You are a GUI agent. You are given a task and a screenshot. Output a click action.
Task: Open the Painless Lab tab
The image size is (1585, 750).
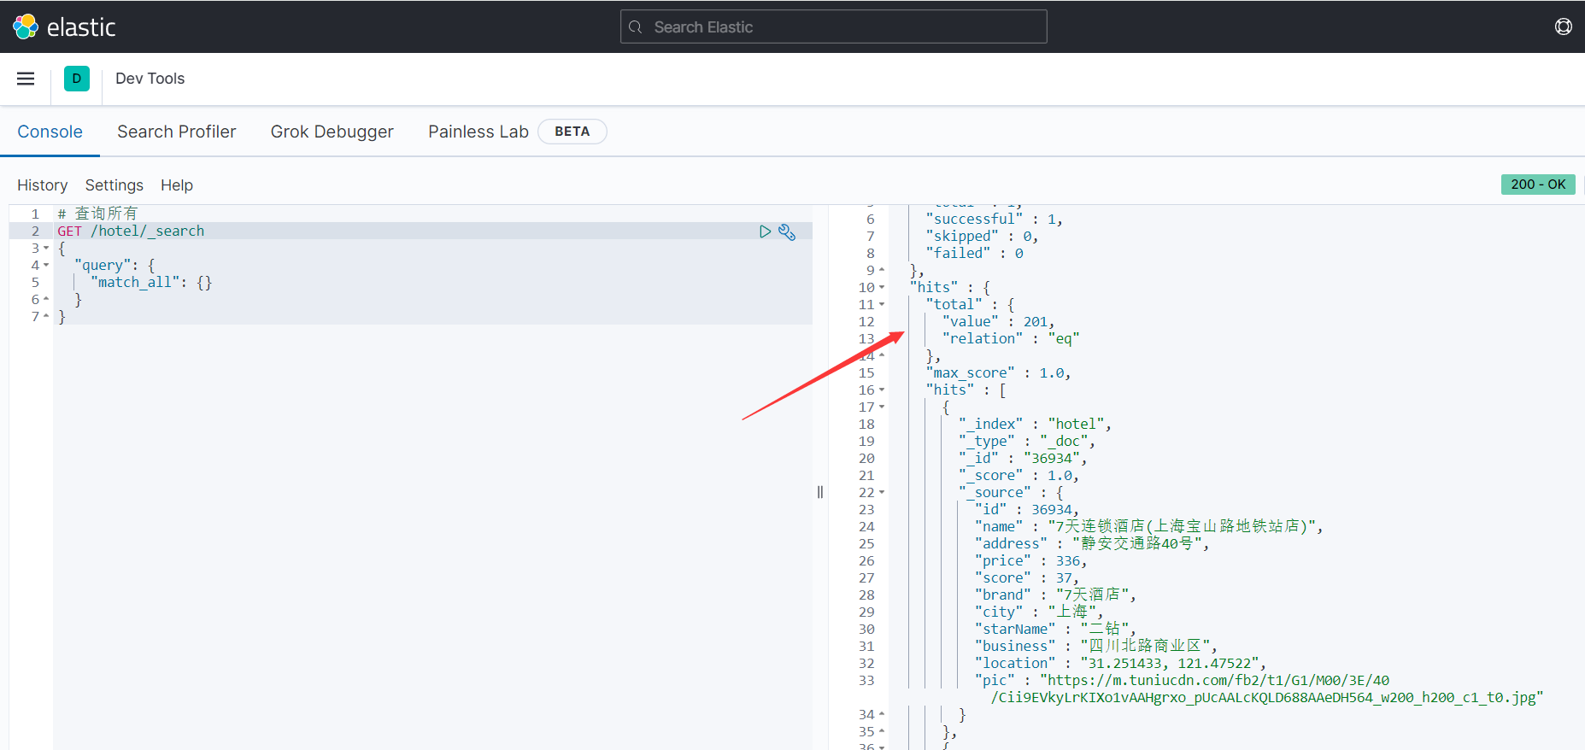(x=478, y=132)
